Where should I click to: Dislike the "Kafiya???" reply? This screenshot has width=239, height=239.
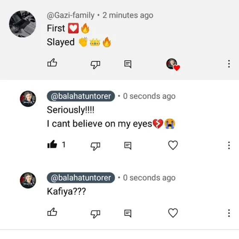click(x=96, y=214)
